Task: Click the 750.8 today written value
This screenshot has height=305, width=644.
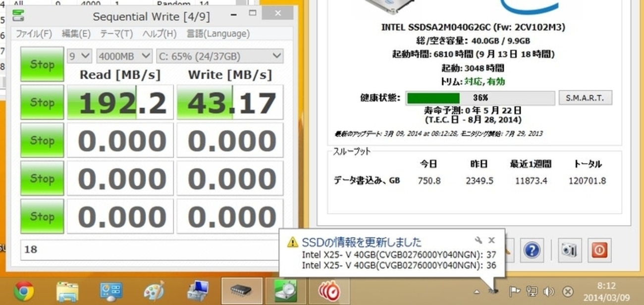Action: [429, 181]
